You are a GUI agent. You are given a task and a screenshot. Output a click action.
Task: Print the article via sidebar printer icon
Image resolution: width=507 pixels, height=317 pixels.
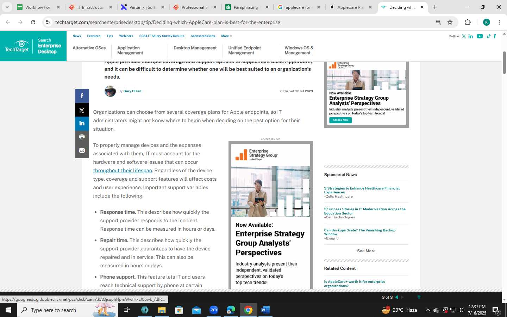[82, 137]
